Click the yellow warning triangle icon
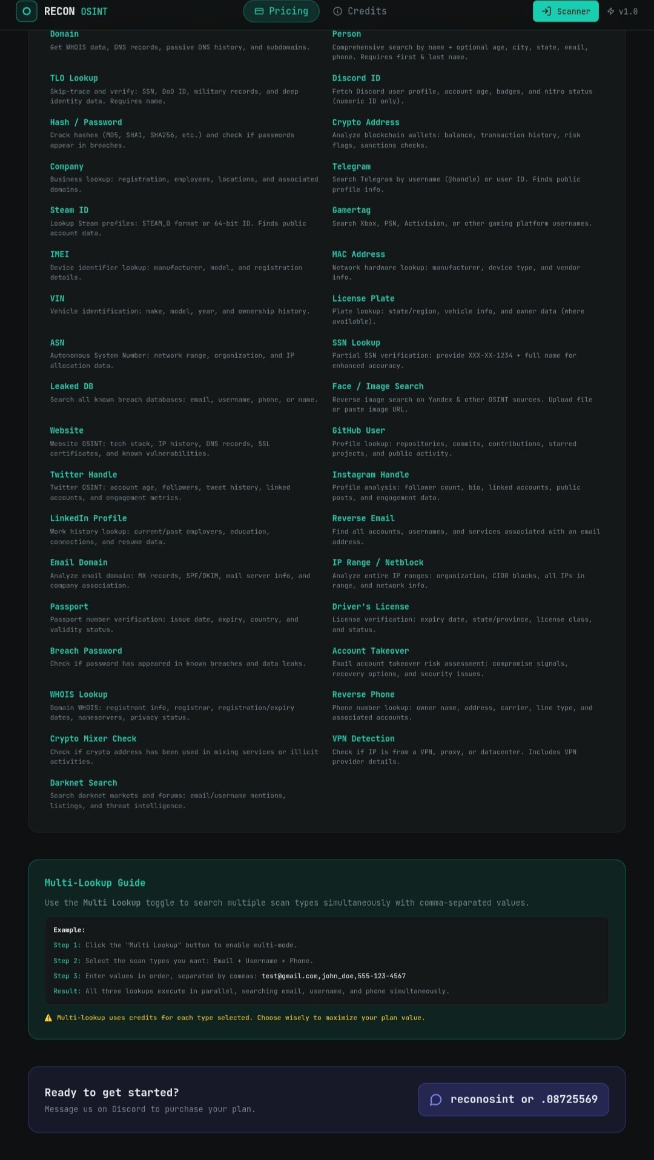 [48, 1018]
